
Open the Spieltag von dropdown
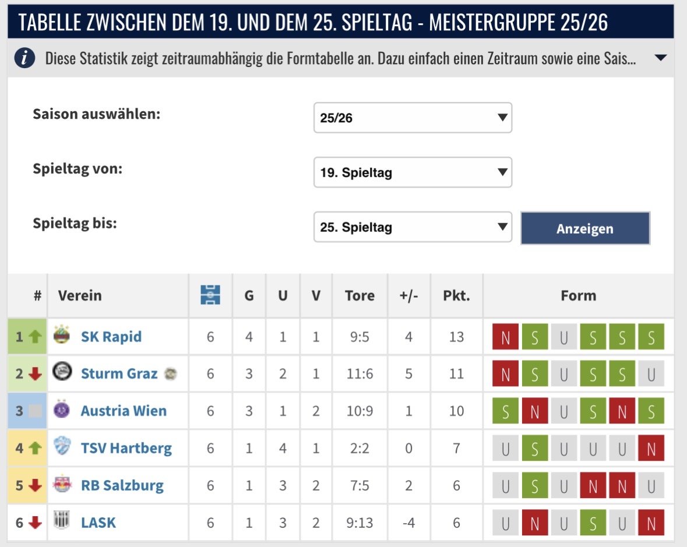tap(413, 172)
